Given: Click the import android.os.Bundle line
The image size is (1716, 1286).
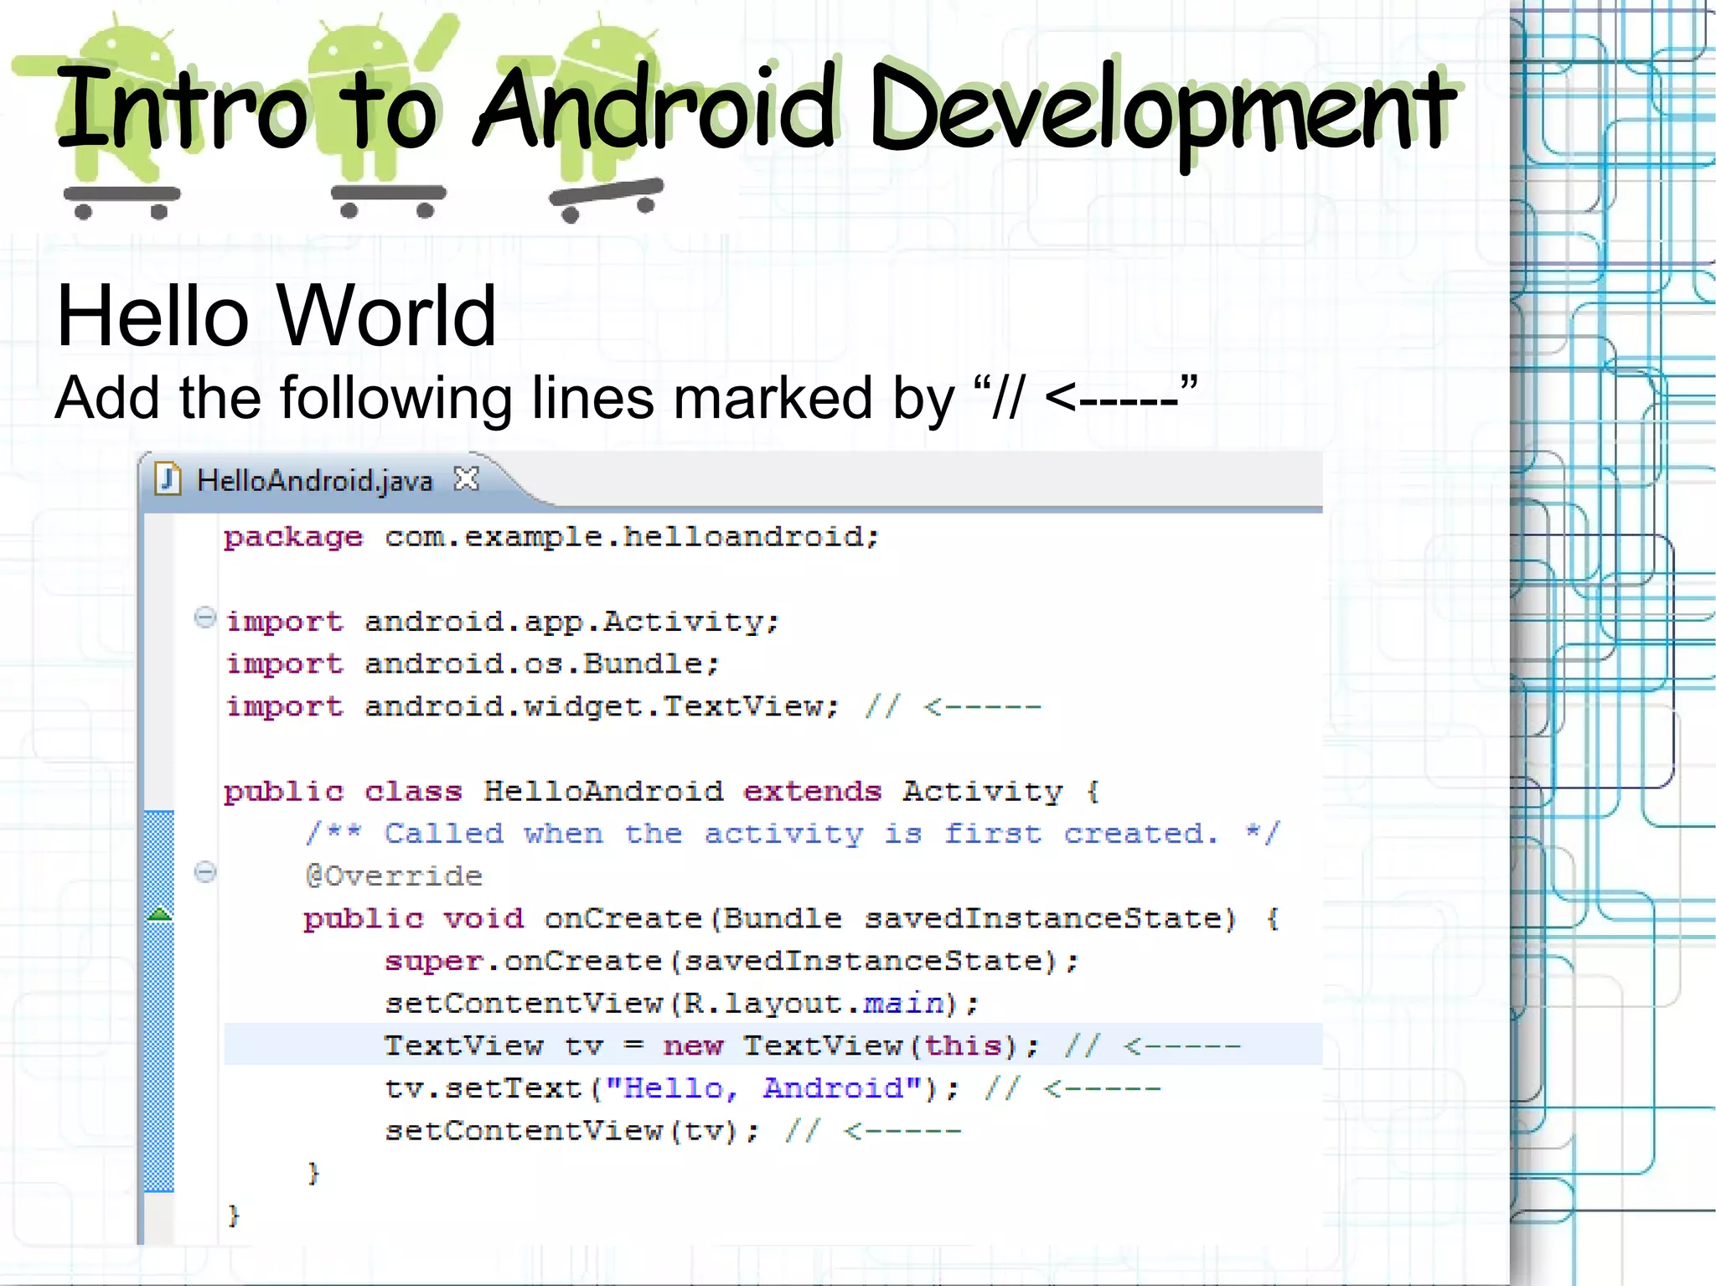Looking at the screenshot, I should tap(473, 664).
